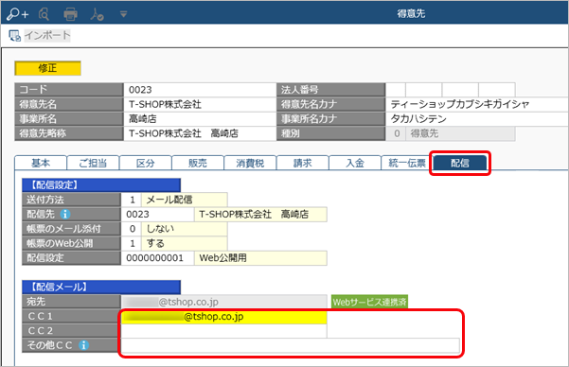
Task: Click the インポート button label
Action: click(x=47, y=35)
